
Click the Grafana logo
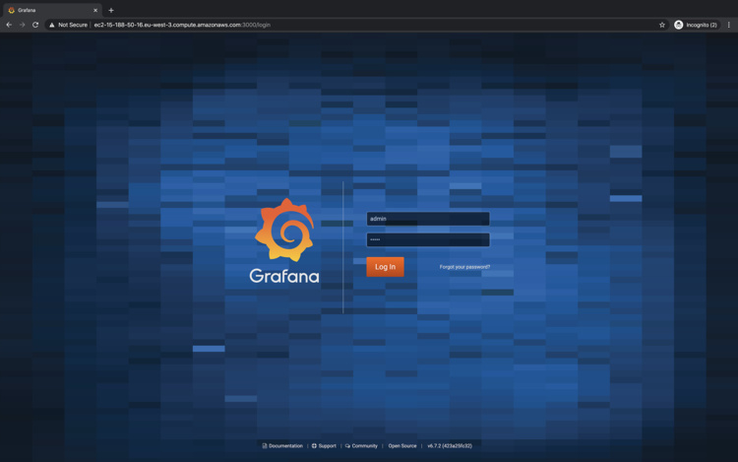(x=284, y=231)
